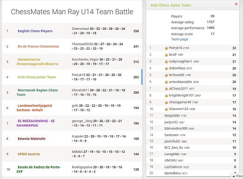This screenshot has width=243, height=179.
Task: Select Ile de France Chessmates team
Action: pyautogui.click(x=38, y=46)
